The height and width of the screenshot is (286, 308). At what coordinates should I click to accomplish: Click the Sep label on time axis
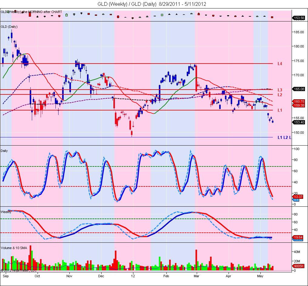coord(6,276)
